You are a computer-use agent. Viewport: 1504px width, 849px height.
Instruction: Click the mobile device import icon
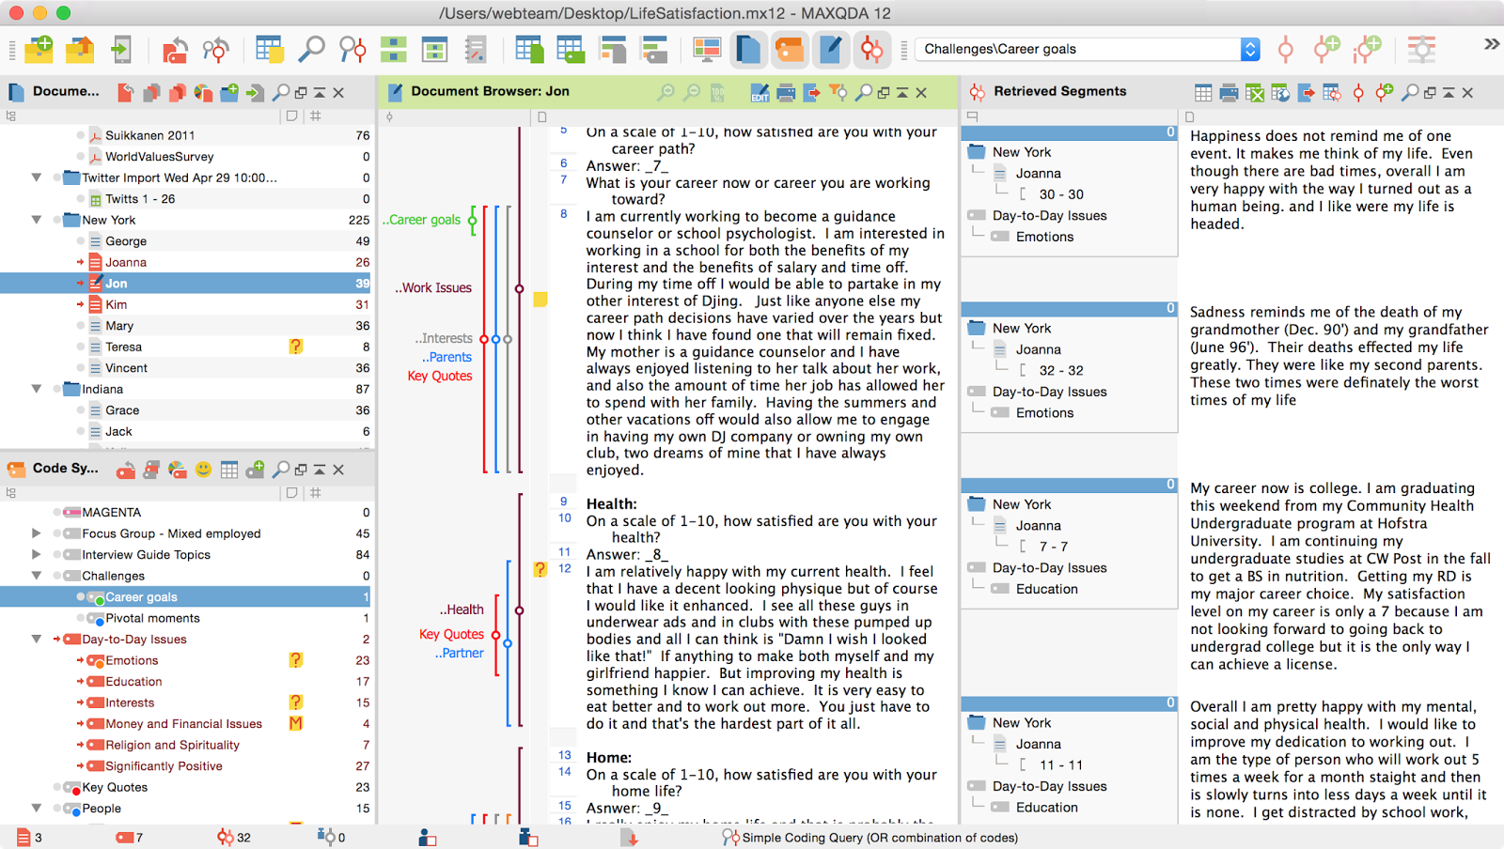[121, 49]
